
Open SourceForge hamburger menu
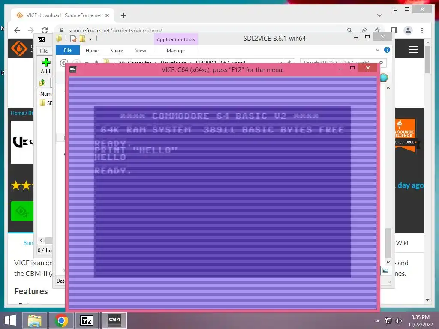pos(413,49)
